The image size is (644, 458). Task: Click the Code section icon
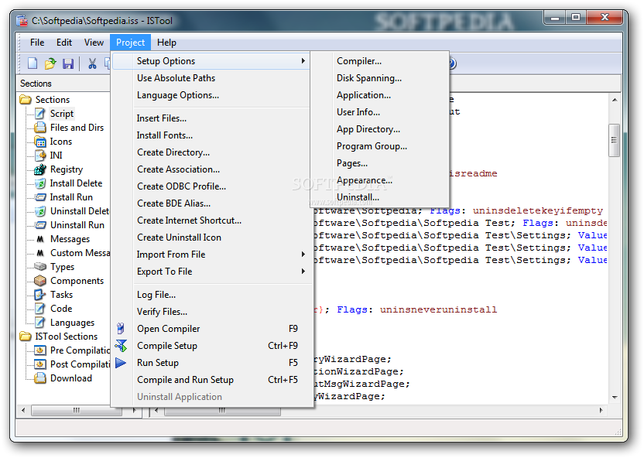pos(39,308)
